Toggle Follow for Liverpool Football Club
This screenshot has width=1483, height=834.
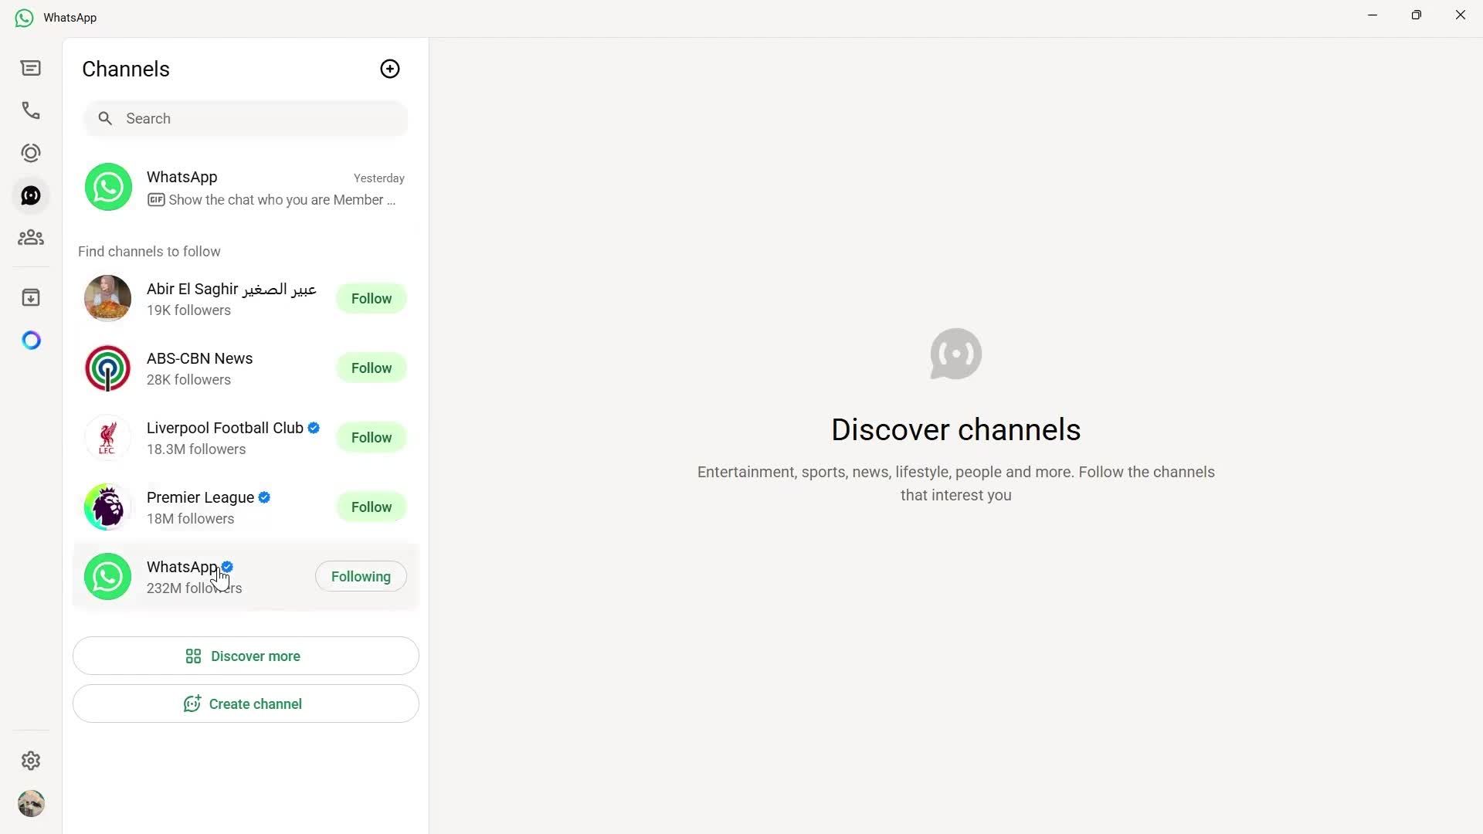pos(371,437)
